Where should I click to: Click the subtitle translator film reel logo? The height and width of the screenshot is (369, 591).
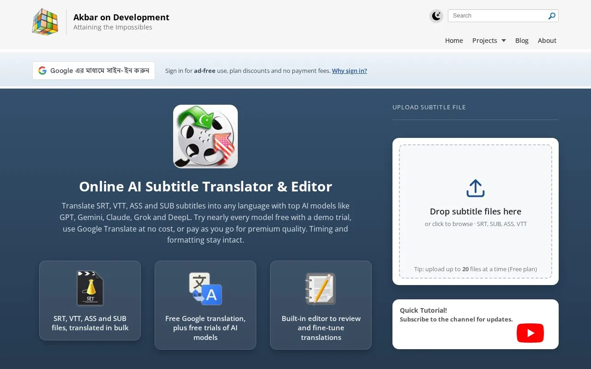point(205,137)
